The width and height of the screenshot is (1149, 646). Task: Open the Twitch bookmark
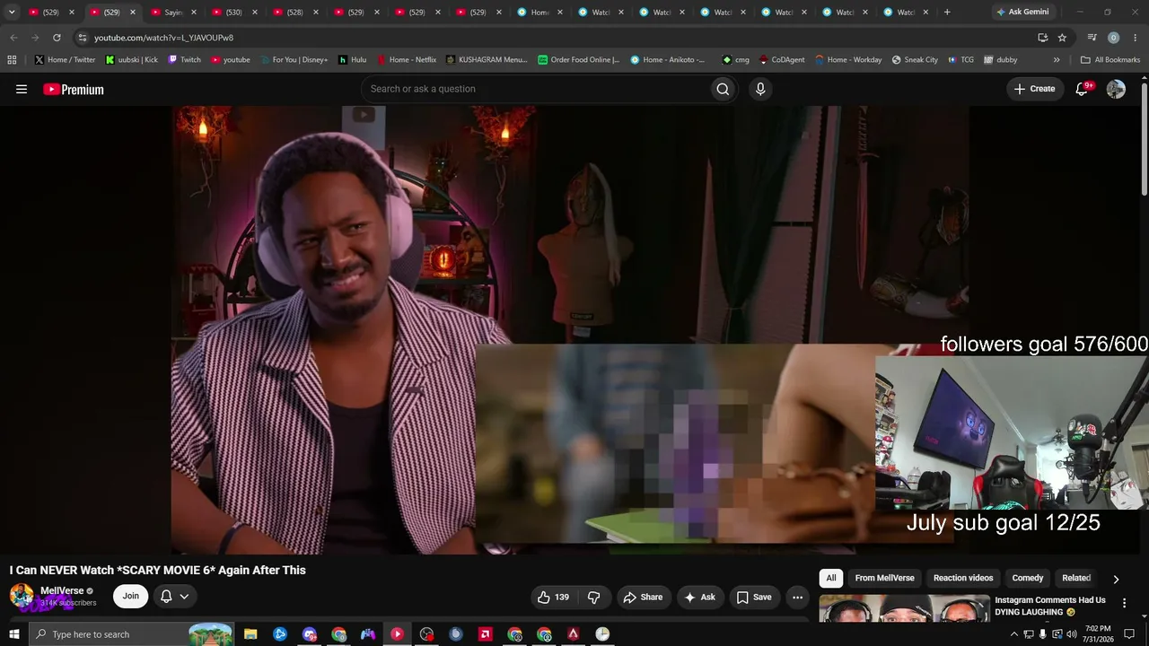pyautogui.click(x=184, y=60)
